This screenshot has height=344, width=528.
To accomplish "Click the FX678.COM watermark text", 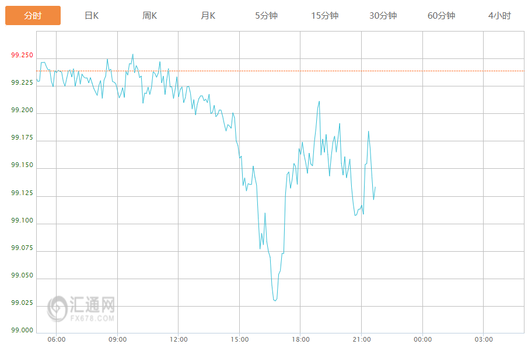I will click(92, 318).
